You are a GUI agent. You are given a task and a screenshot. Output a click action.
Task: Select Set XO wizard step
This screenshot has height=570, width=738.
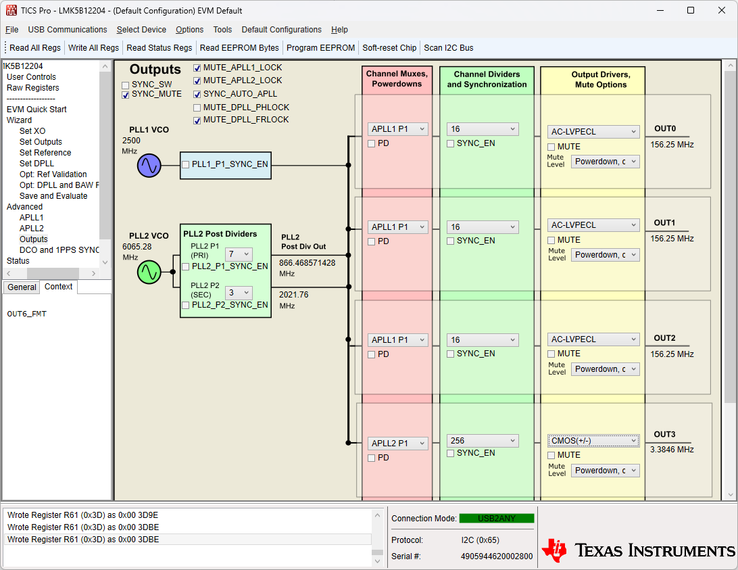32,131
